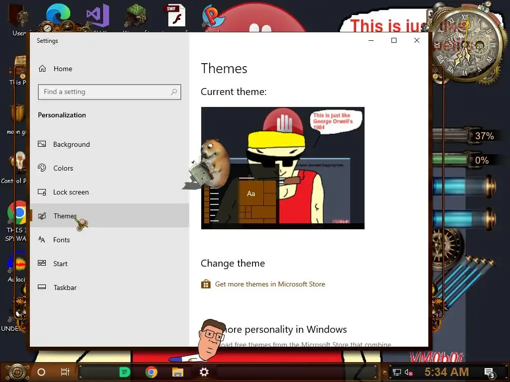This screenshot has width=510, height=382.
Task: Launch Chrome from the taskbar
Action: pyautogui.click(x=151, y=372)
